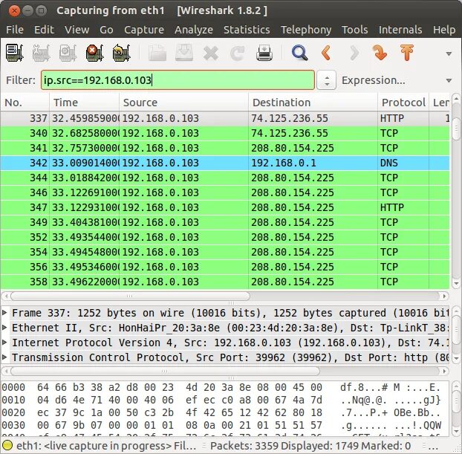The width and height of the screenshot is (462, 454).
Task: Open find packet magnifier icon
Action: coord(299,53)
